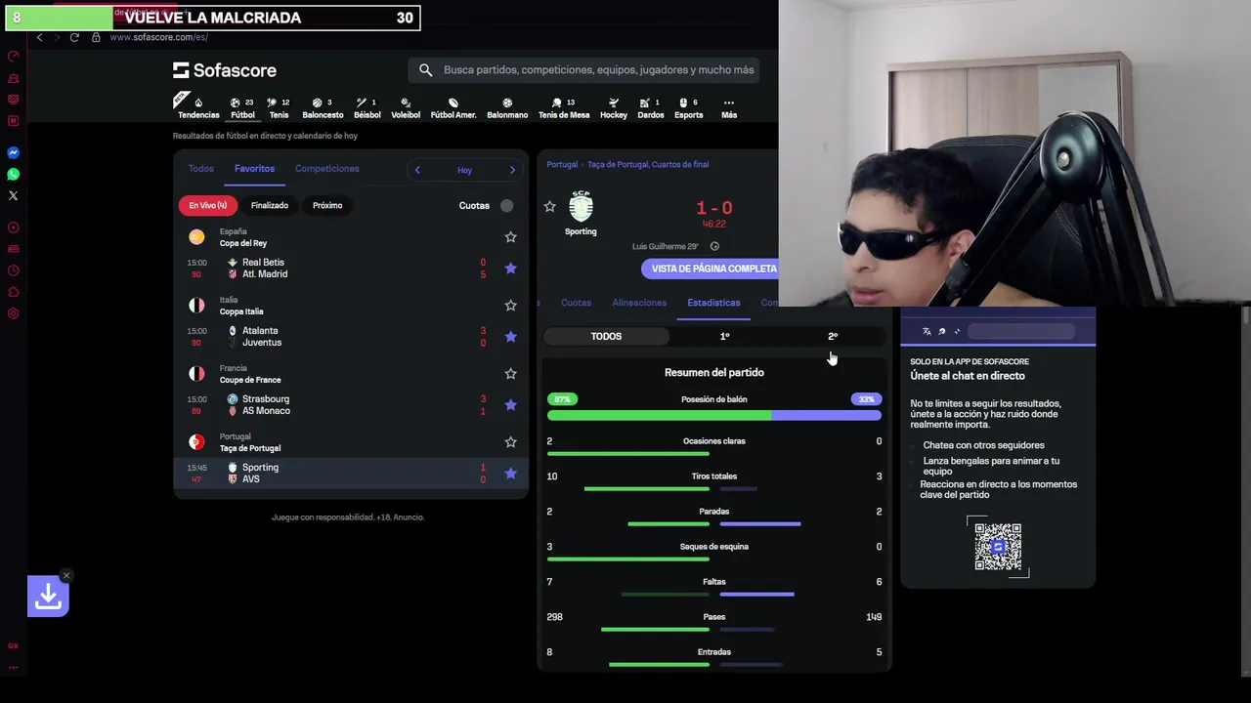Screen dimensions: 1251x703
Task: Open the Tenis sport category
Action: pyautogui.click(x=279, y=107)
